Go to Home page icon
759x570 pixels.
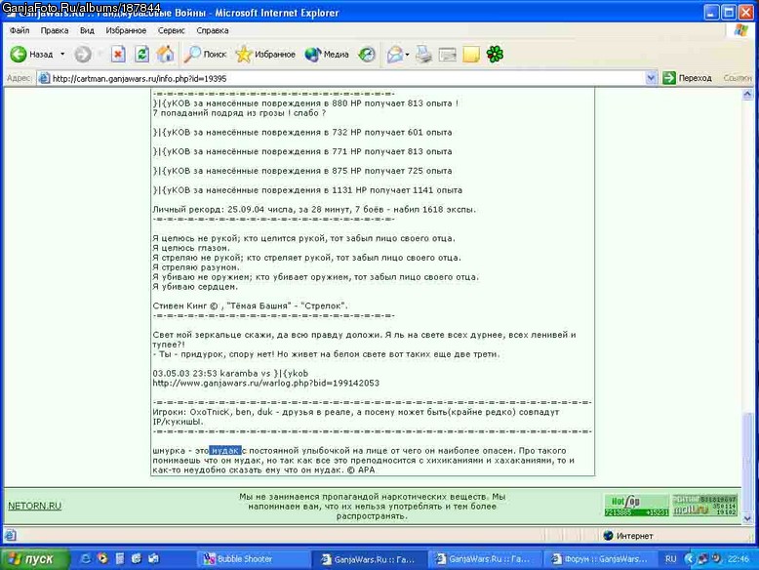tap(165, 55)
